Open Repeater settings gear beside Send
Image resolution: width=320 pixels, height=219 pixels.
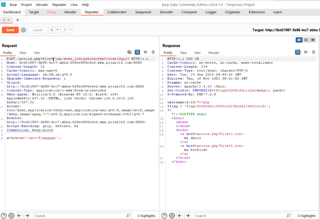click(x=23, y=30)
